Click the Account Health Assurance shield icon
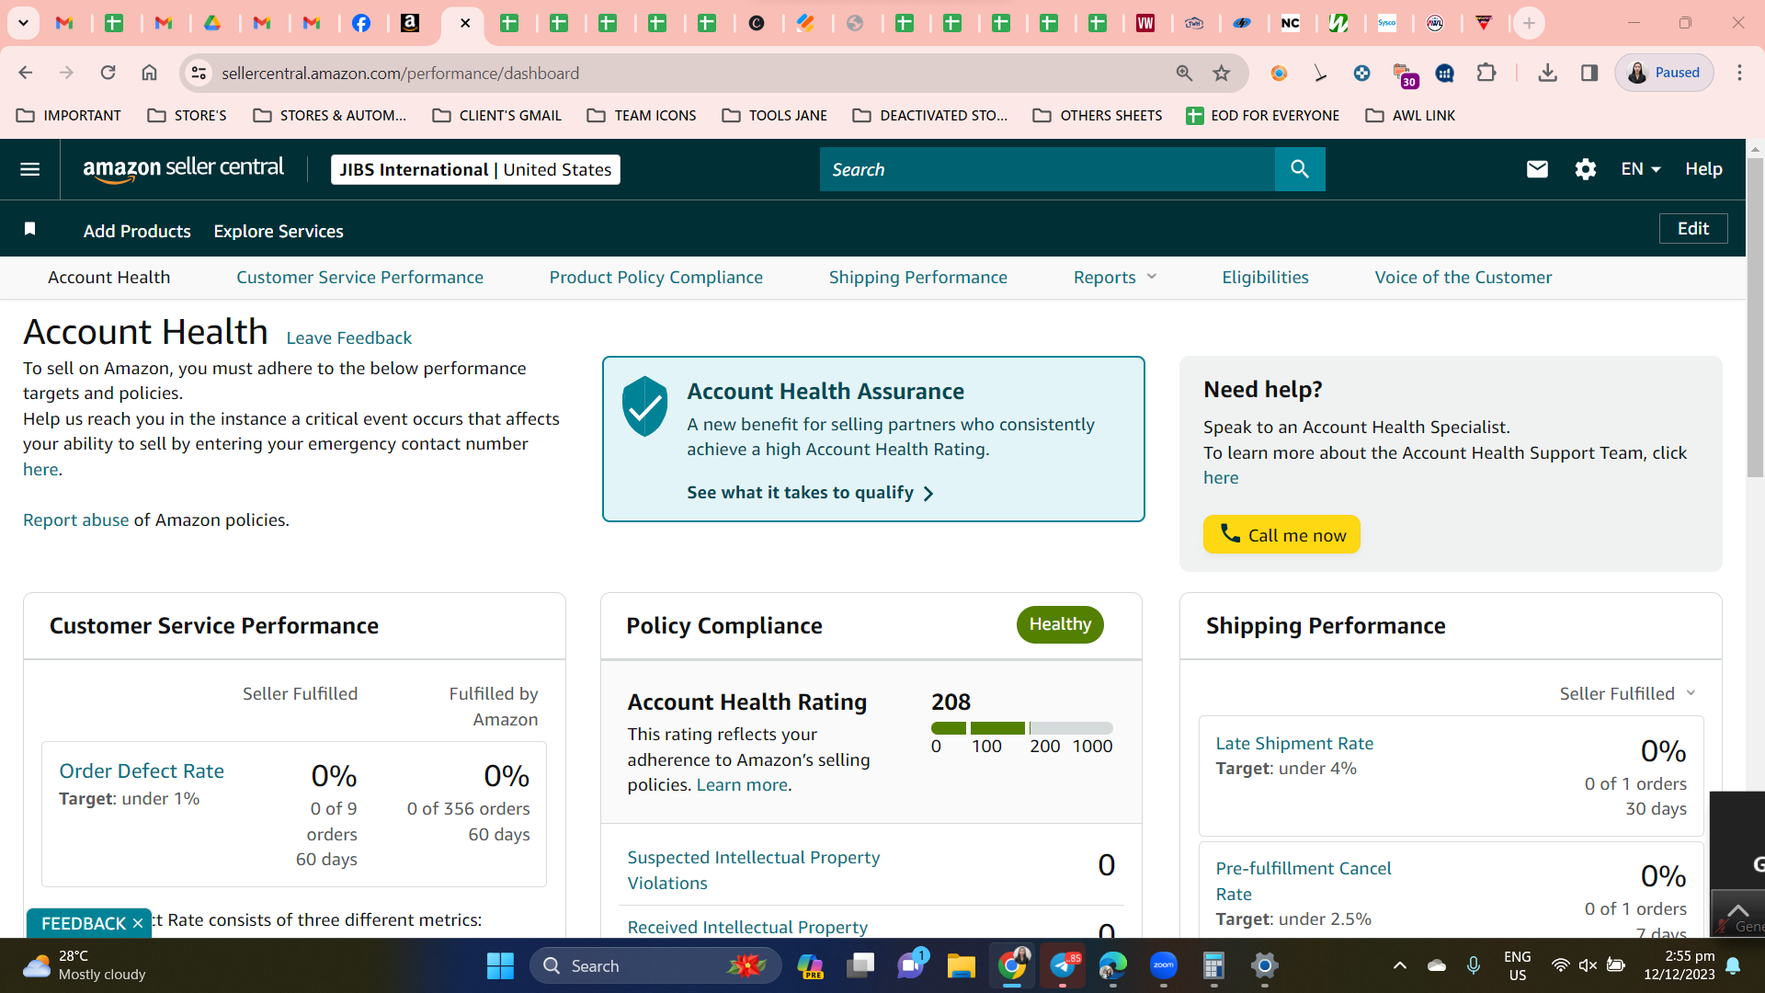 tap(644, 406)
